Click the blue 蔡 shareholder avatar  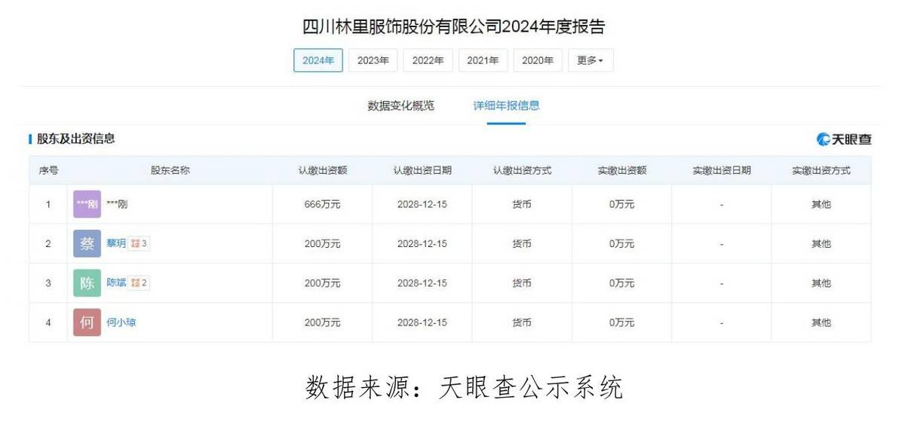(87, 244)
